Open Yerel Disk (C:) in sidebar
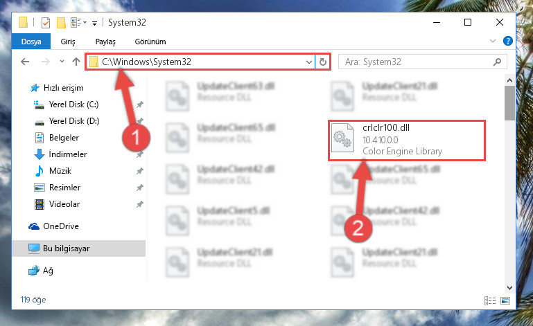Image resolution: width=533 pixels, height=326 pixels. (x=73, y=105)
